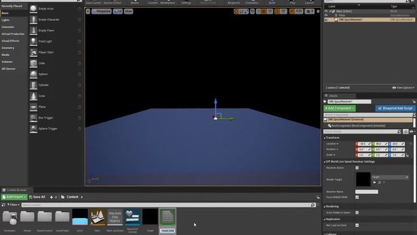Open Perspective view mode dropdown

[x=102, y=12]
